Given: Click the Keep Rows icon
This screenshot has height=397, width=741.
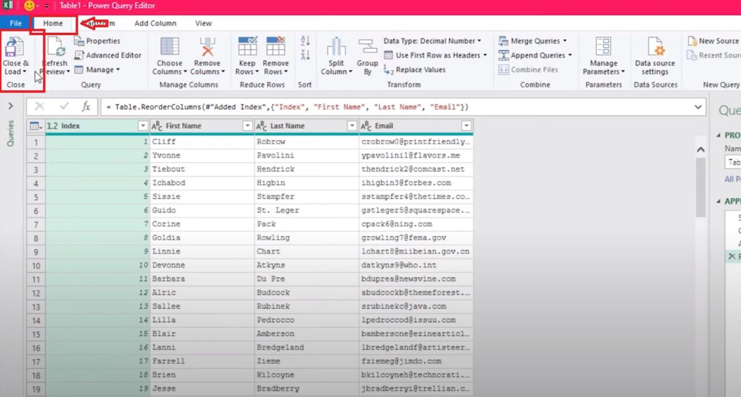Looking at the screenshot, I should coord(247,47).
